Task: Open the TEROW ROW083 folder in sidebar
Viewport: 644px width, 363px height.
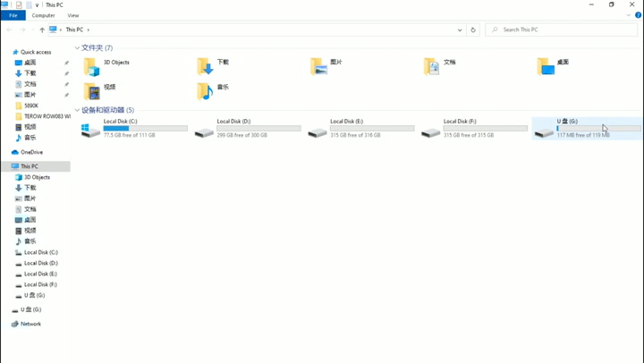Action: [42, 116]
